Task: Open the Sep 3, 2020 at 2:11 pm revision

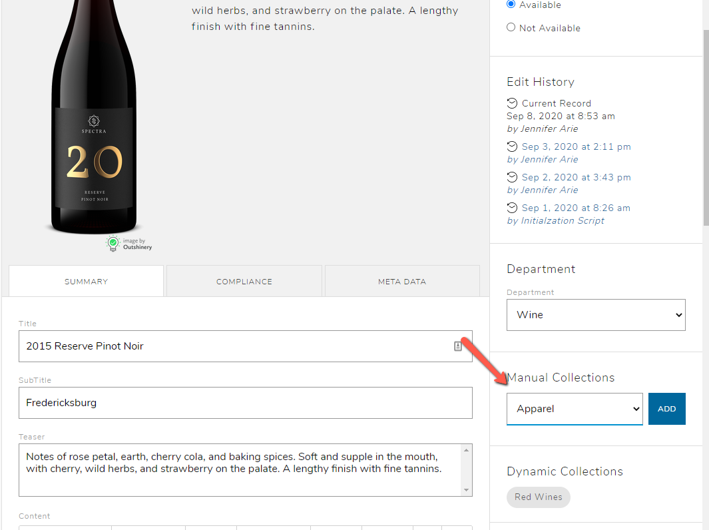Action: (x=576, y=146)
